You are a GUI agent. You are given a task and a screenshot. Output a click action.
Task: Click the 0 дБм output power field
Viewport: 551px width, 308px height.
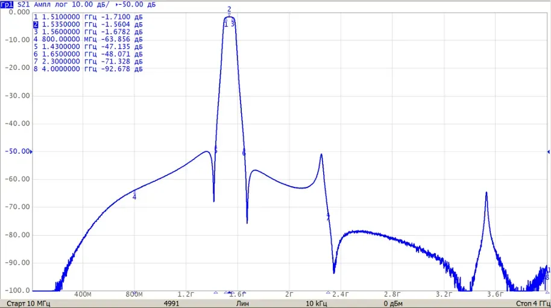coord(393,303)
